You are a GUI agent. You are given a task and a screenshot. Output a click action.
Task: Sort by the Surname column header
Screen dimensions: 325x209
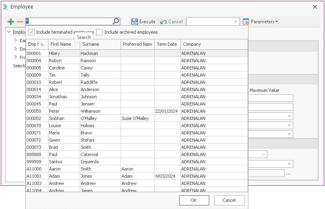click(x=100, y=45)
